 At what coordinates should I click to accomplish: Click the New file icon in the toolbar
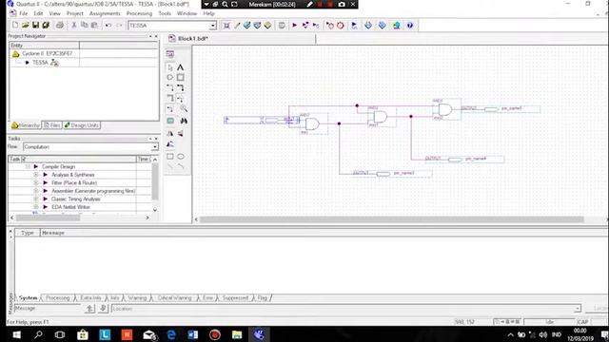click(x=15, y=26)
